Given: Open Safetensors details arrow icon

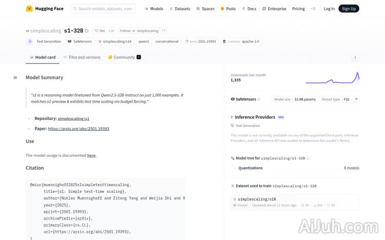Looking at the screenshot, I should (356, 99).
